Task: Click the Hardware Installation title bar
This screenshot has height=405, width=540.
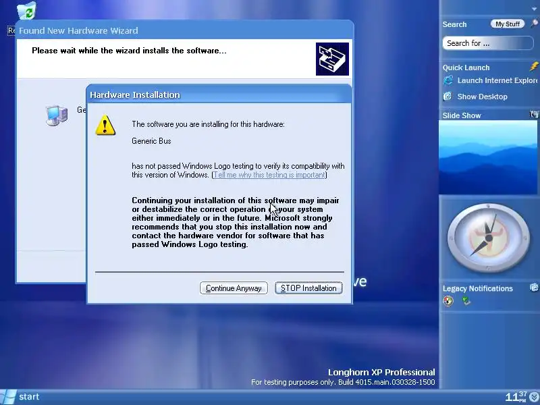Action: point(219,94)
